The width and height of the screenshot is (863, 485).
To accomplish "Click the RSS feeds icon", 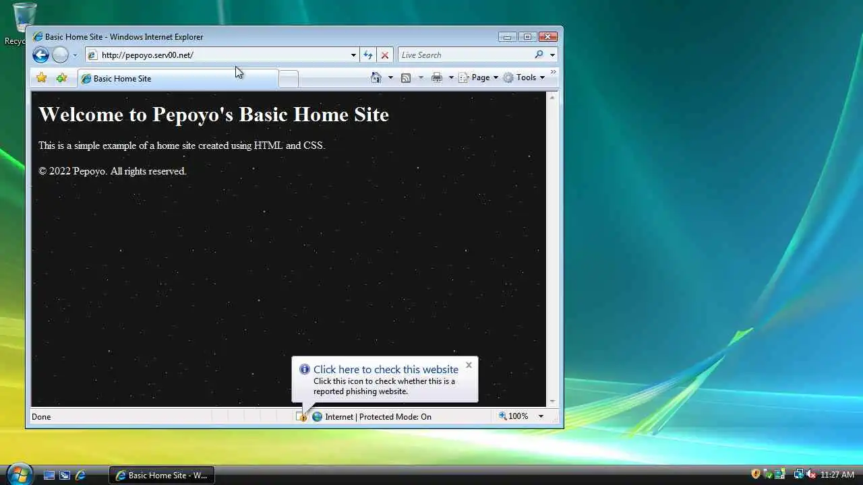I will (406, 77).
